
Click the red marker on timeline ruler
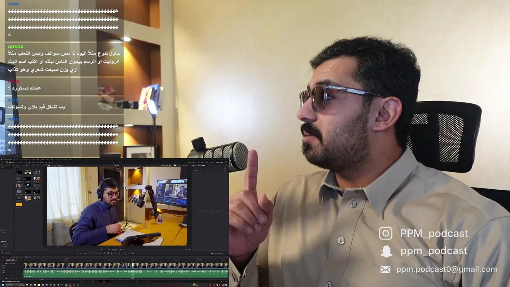pos(67,259)
